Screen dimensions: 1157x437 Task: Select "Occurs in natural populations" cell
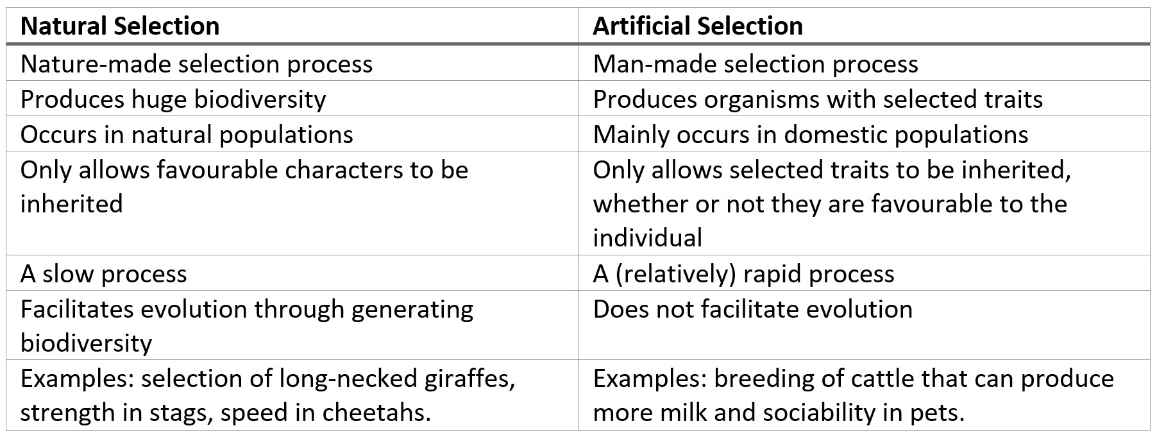[x=187, y=135]
